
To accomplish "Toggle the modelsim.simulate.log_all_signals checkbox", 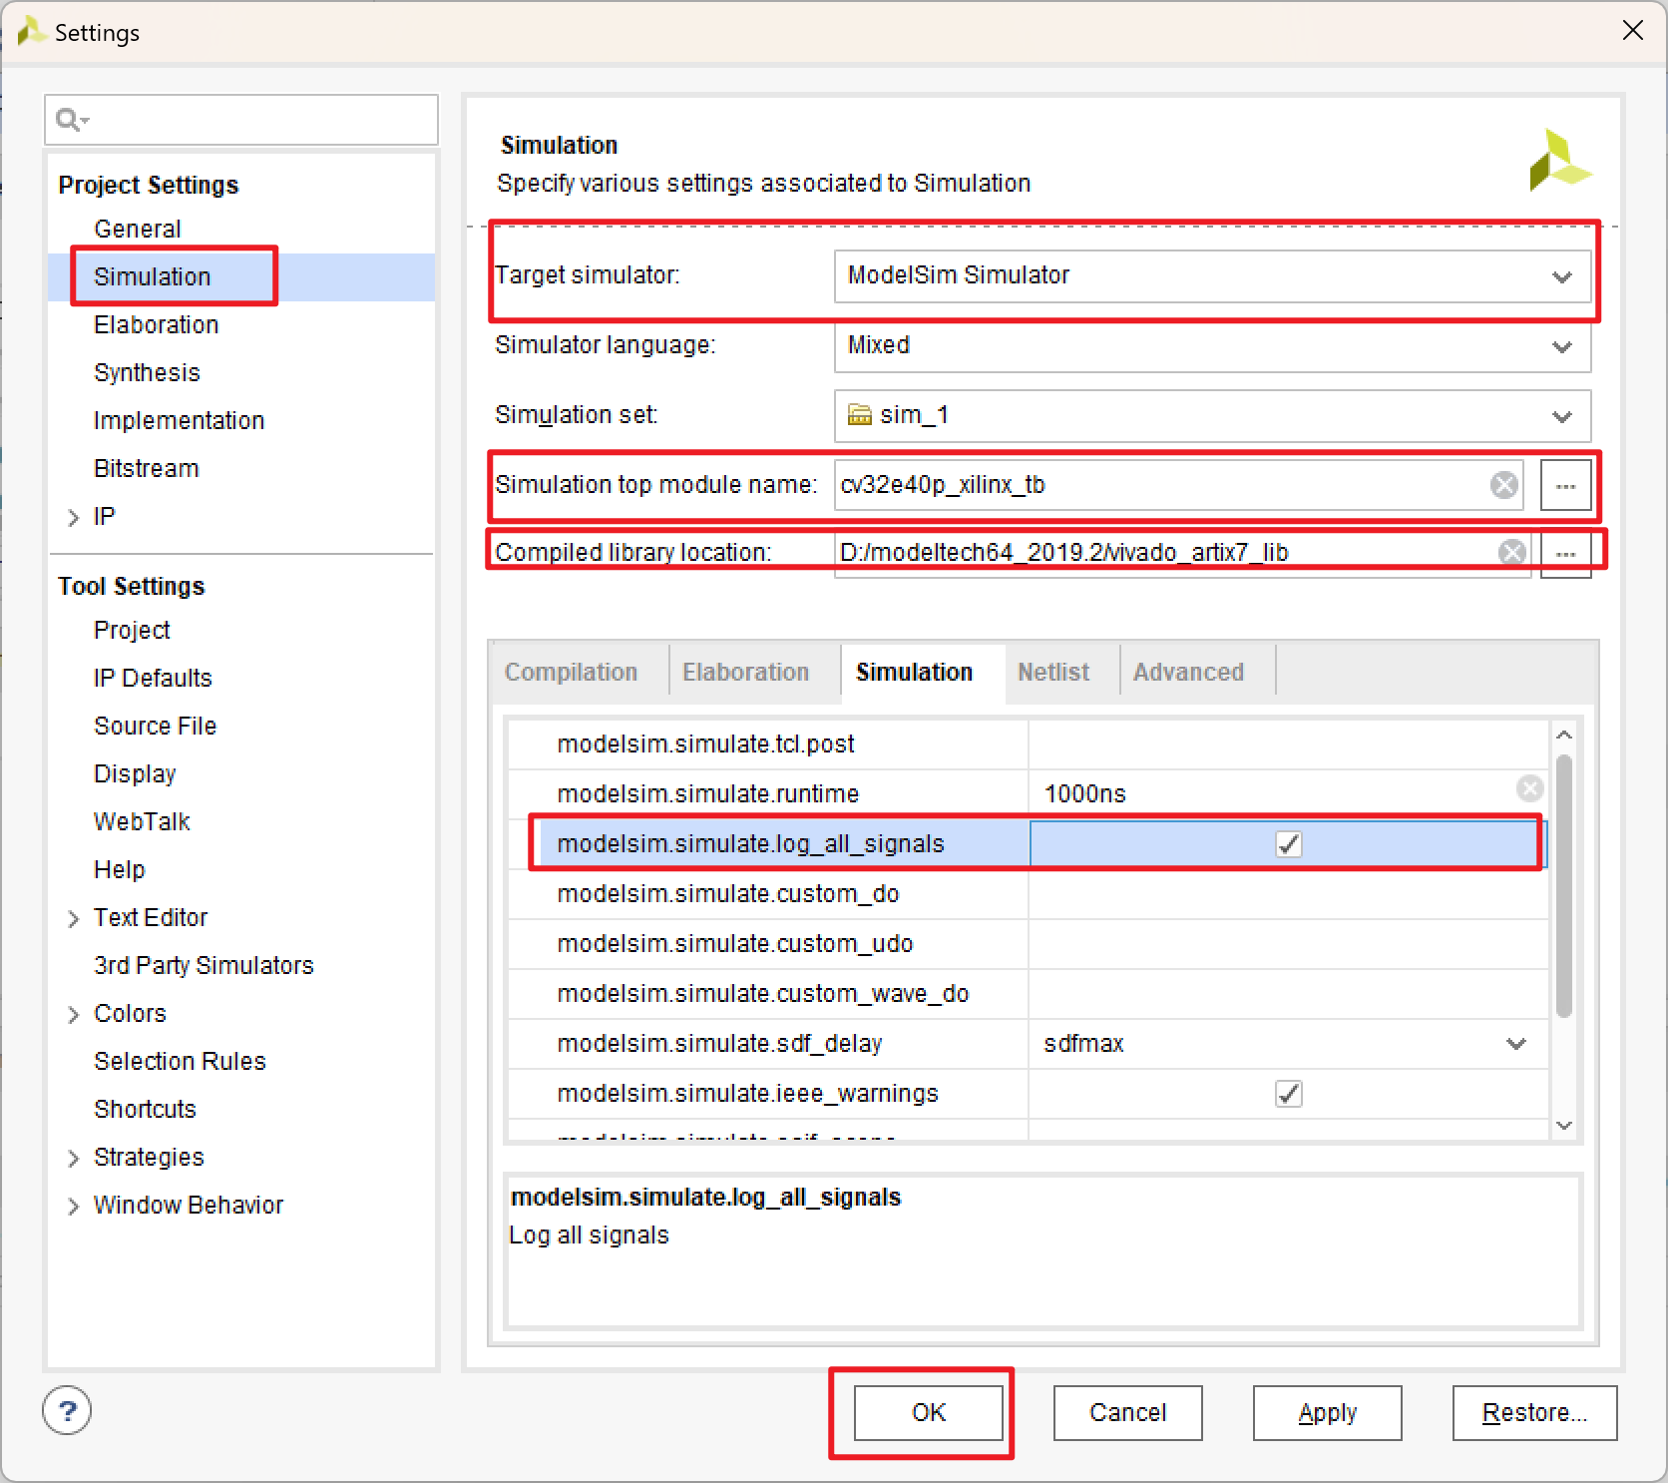I will point(1287,843).
